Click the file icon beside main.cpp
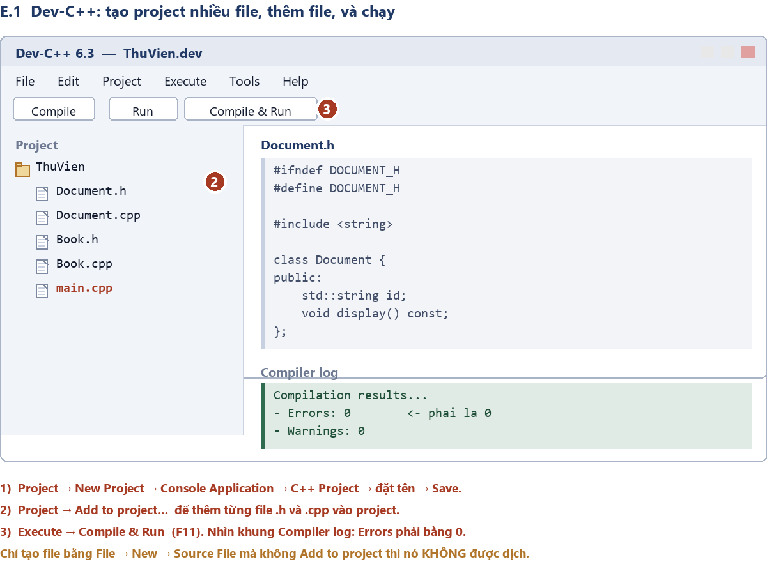Screen dimensions: 767x571 tap(42, 291)
